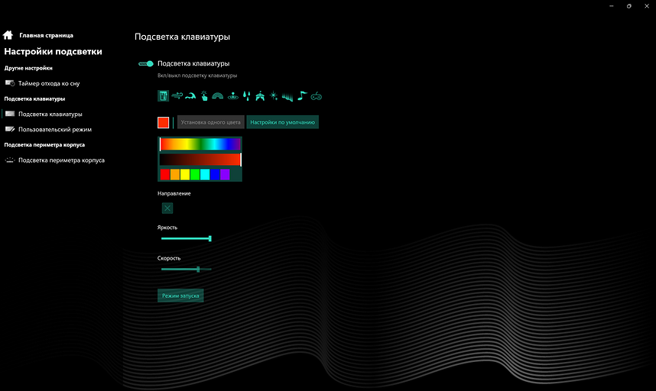This screenshot has height=391, width=656.
Task: Click the Направление direction box
Action: 167,208
